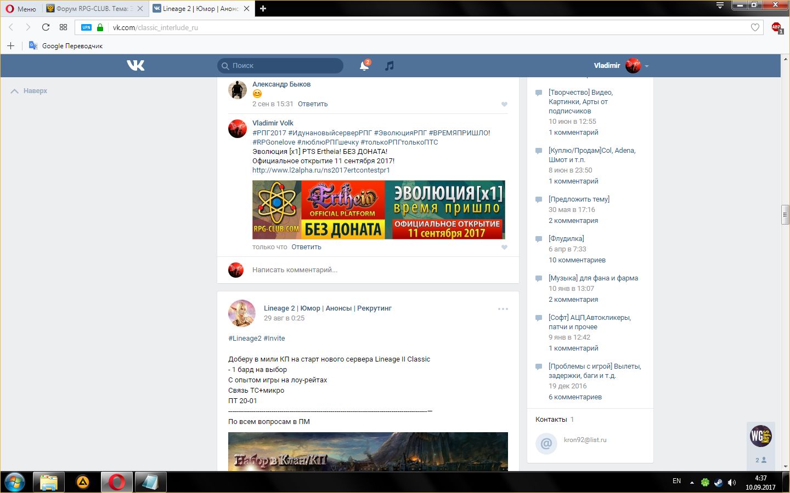Click Ответить under Vladimir Volk's comment
Viewport: 790px width, 493px height.
(306, 247)
